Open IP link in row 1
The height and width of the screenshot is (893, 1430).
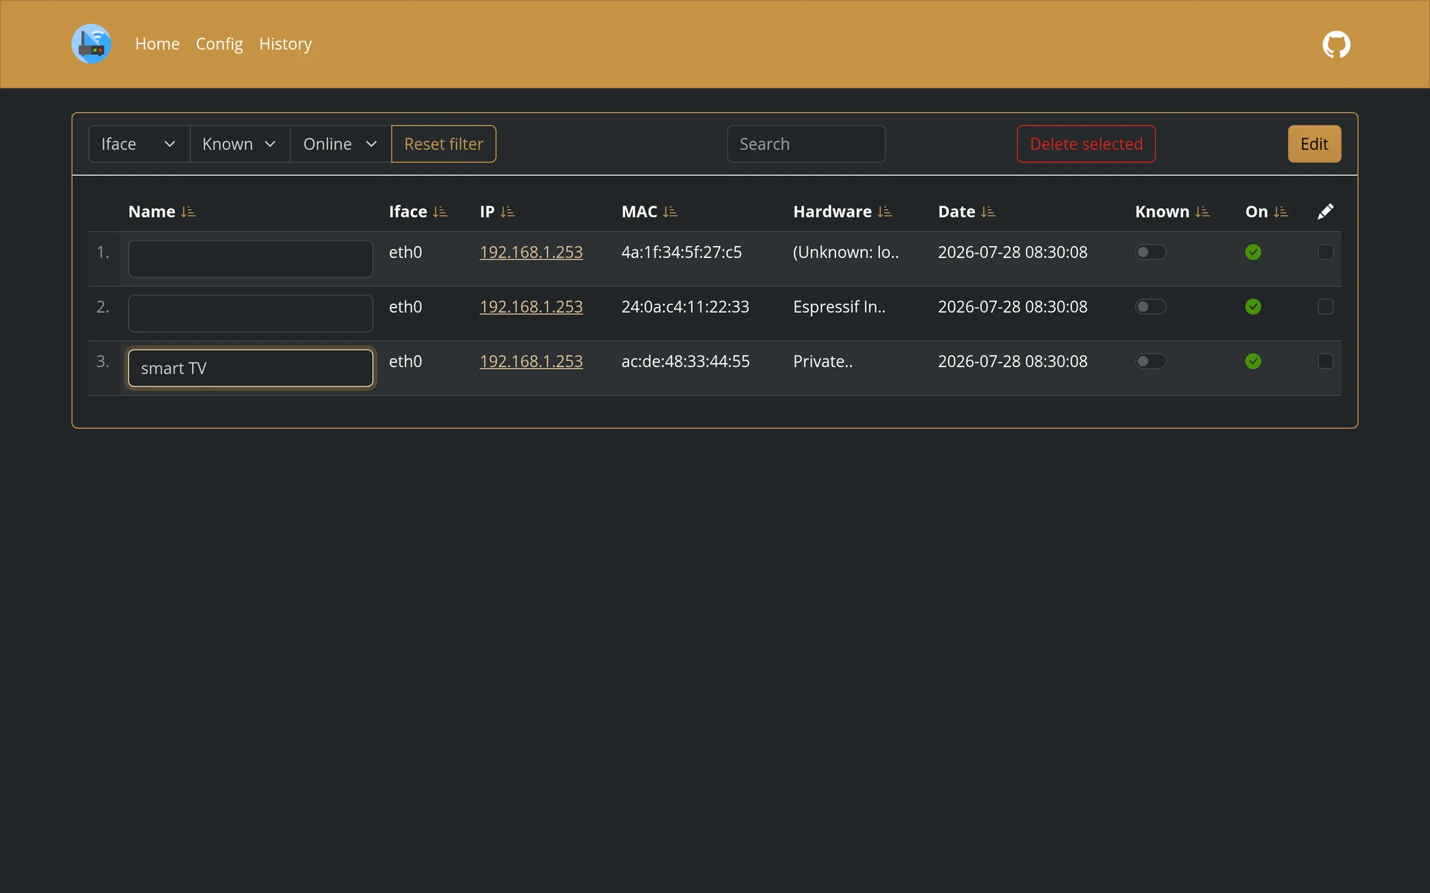(x=531, y=252)
